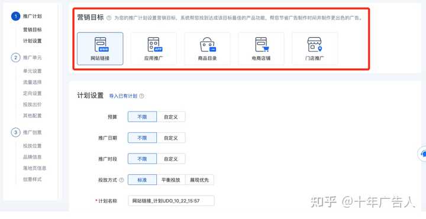Set 预算 to 自定义
426x219 pixels.
coord(171,117)
